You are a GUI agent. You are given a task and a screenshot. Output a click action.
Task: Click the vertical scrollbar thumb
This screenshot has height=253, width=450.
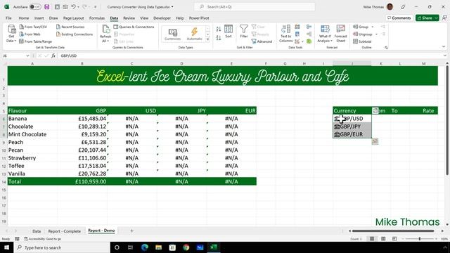[x=447, y=120]
